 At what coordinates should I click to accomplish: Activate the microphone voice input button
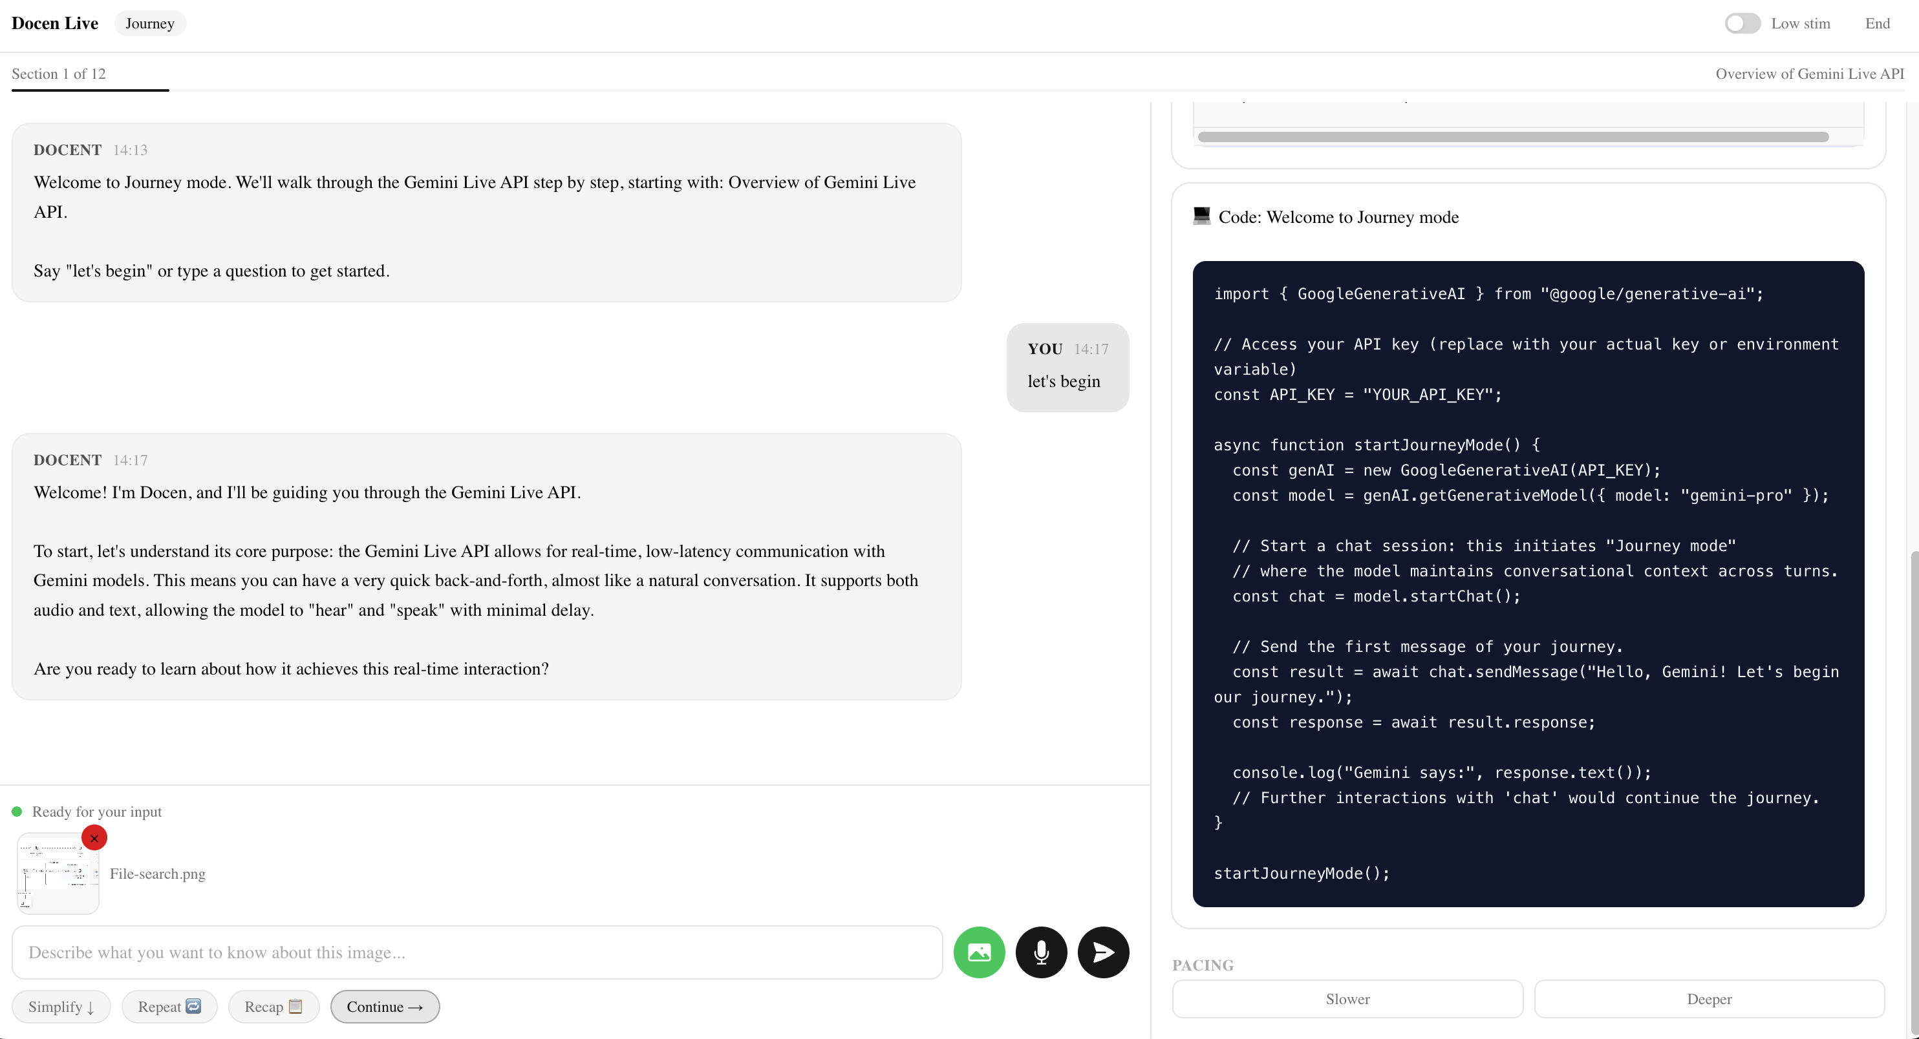(x=1041, y=952)
